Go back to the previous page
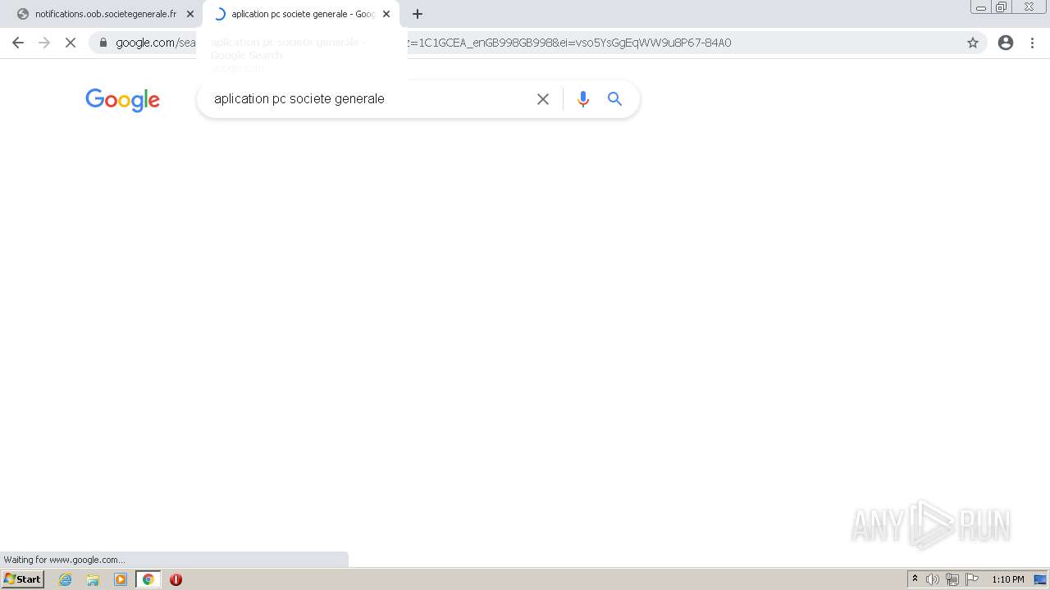Screen dimensions: 1050x590 tap(18, 43)
